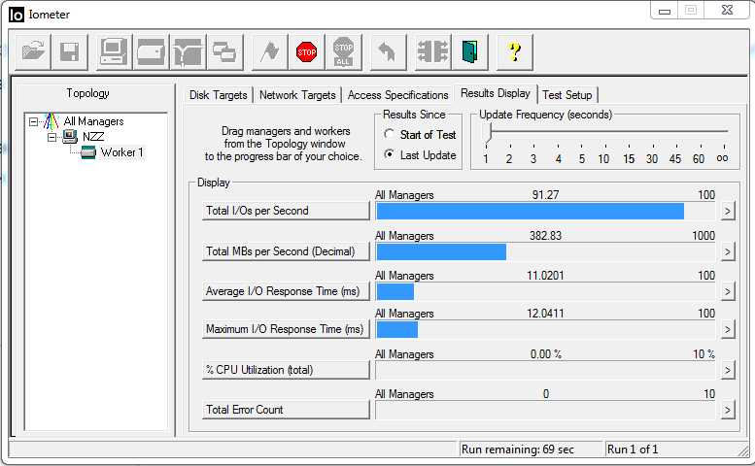Select NZZ manager label in topology
Viewport: 755px width, 466px height.
point(93,137)
